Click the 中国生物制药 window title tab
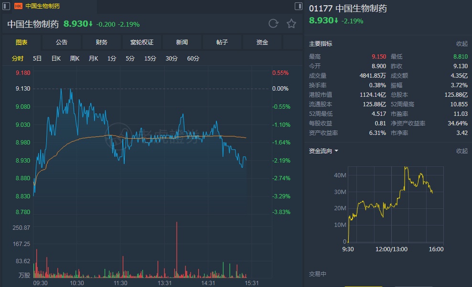Screen dimensions: 472x287 43,6
